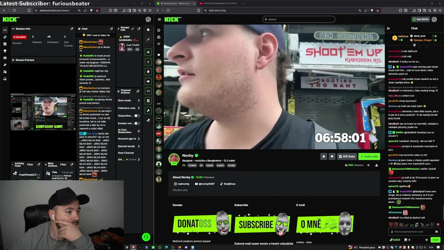
Task: Click the Gift Subs button
Action: 347,157
